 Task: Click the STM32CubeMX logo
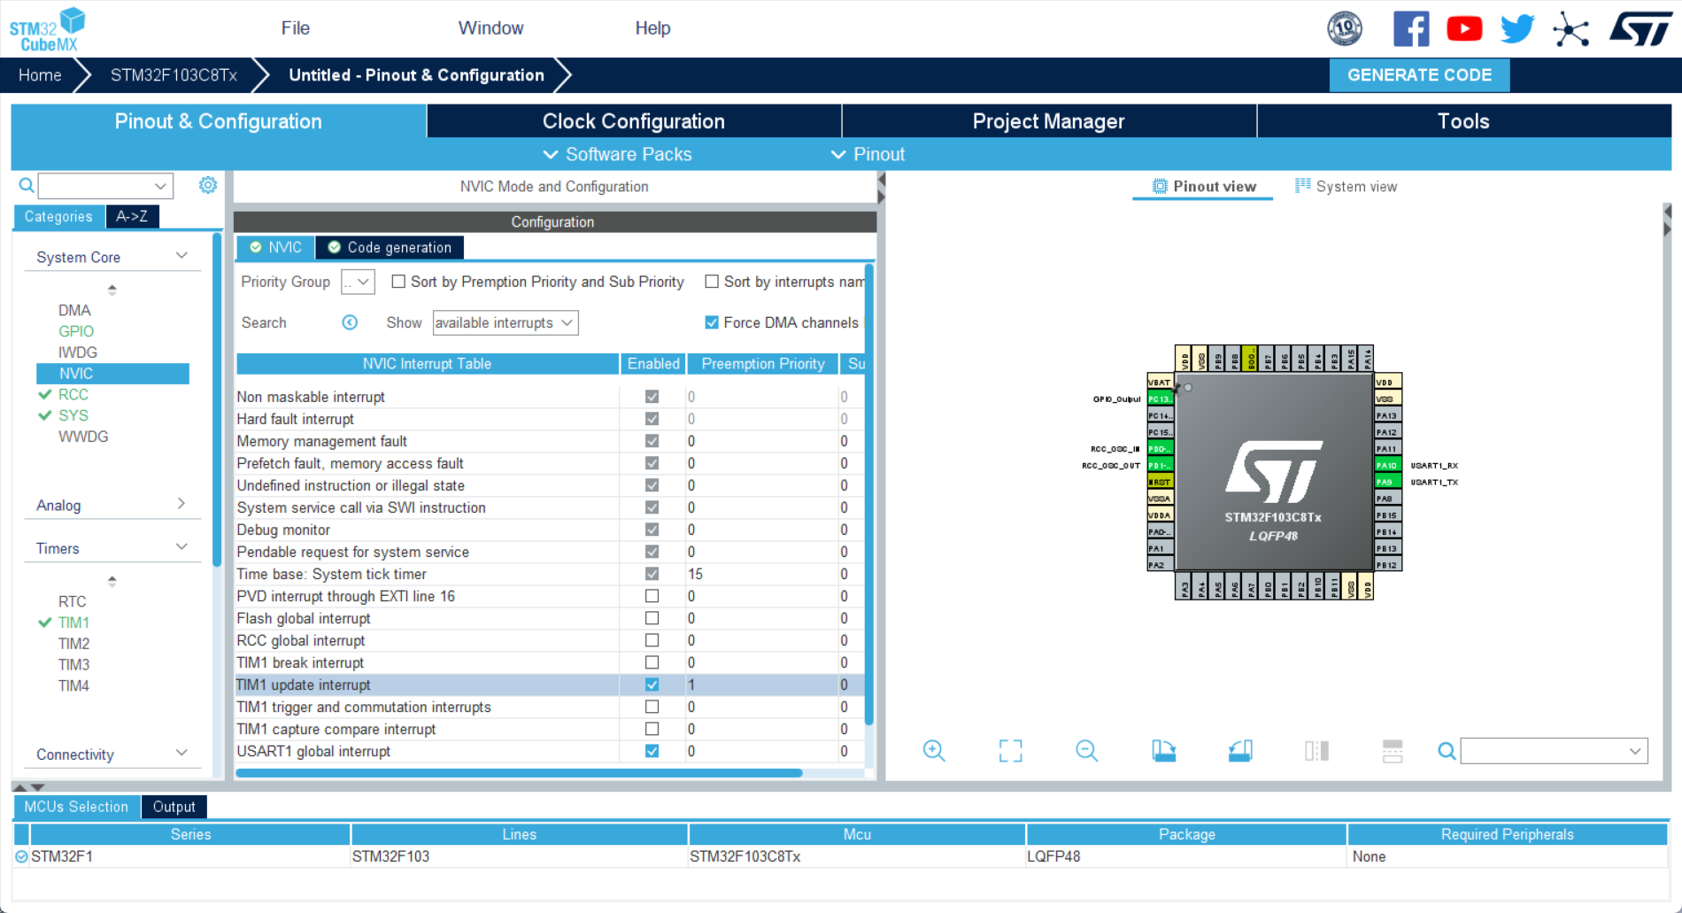[x=48, y=29]
